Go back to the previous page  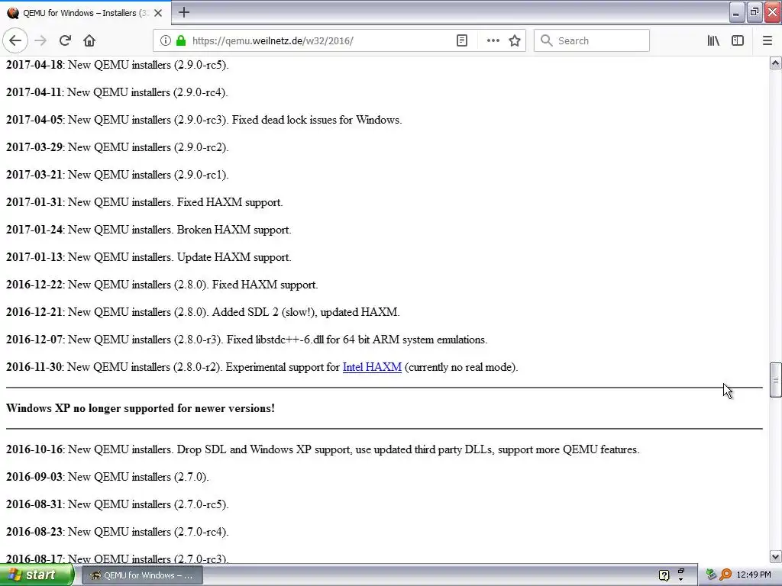15,41
